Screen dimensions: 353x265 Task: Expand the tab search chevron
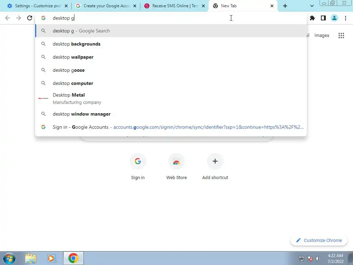[312, 6]
